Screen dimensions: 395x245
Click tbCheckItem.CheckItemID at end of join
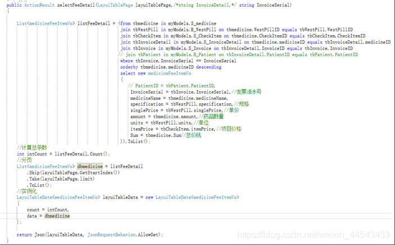(337, 36)
